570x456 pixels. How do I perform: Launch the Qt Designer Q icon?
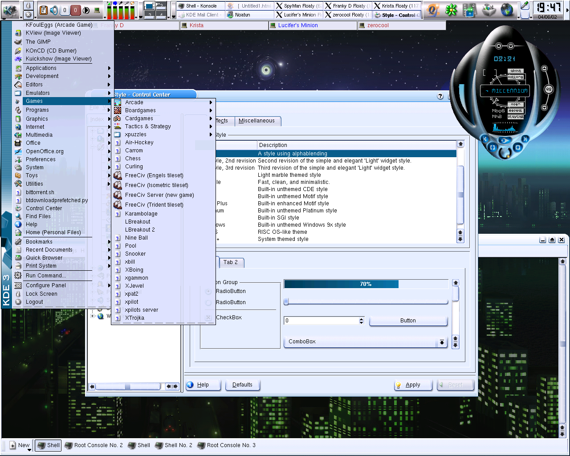[432, 10]
